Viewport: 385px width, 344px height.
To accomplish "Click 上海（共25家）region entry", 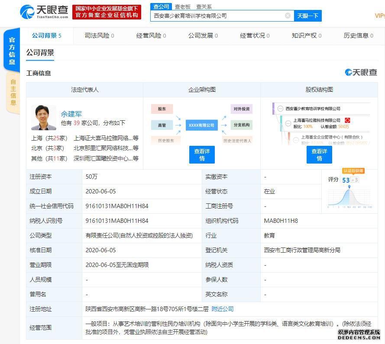I will pos(49,138).
